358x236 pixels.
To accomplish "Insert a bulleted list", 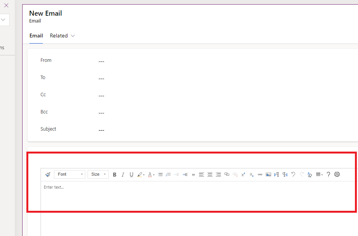I will [160, 175].
